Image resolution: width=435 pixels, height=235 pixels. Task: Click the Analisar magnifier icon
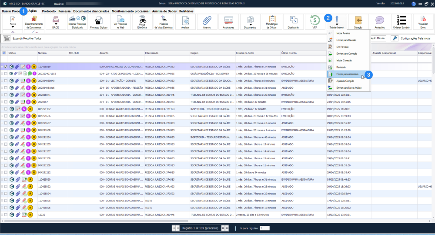click(185, 22)
